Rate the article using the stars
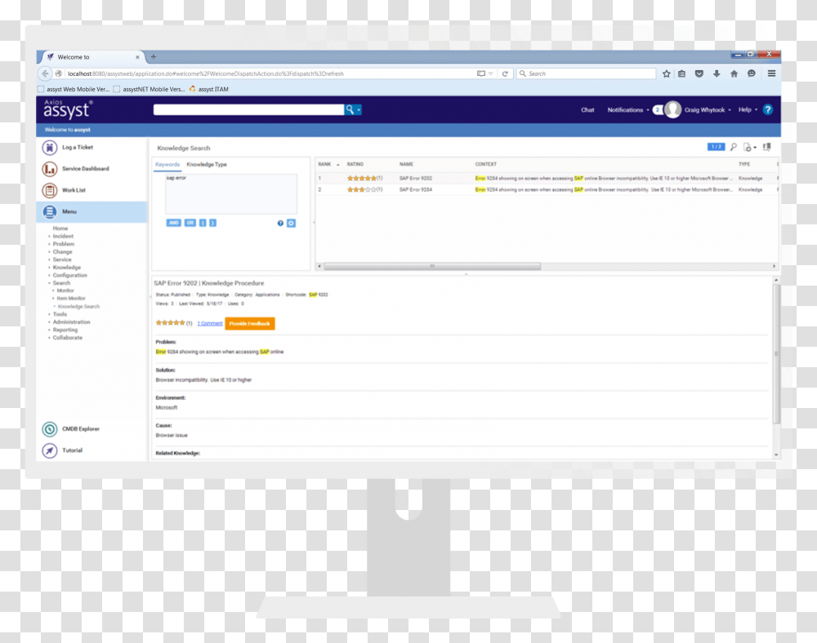Viewport: 817px width, 643px height. [x=169, y=322]
